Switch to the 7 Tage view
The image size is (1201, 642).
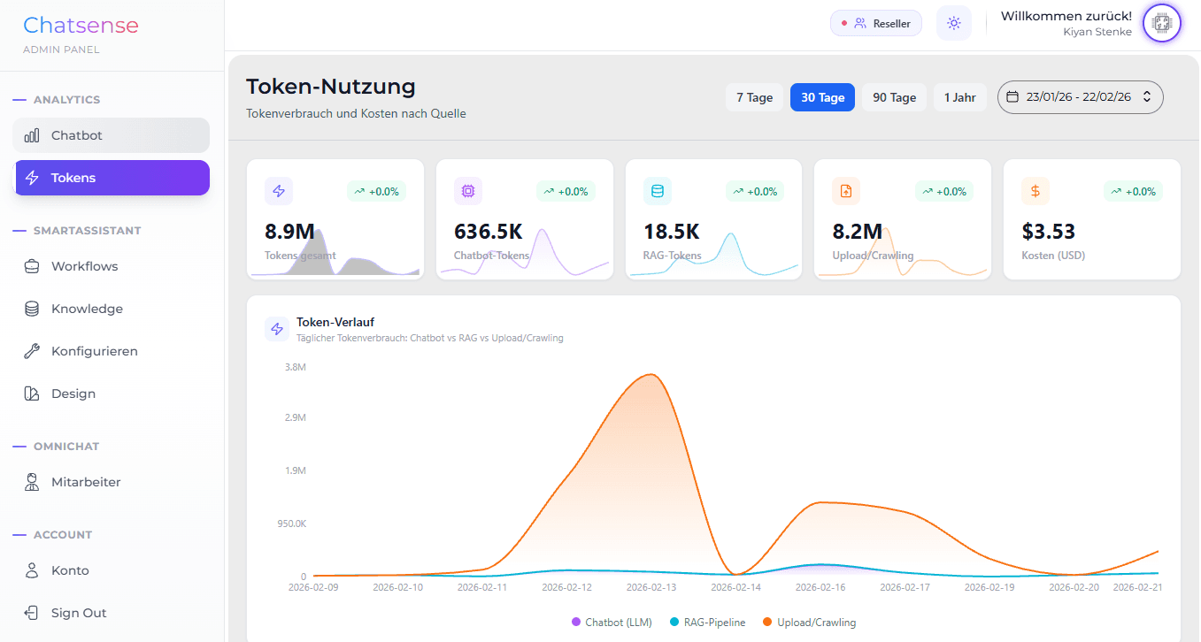pos(754,96)
